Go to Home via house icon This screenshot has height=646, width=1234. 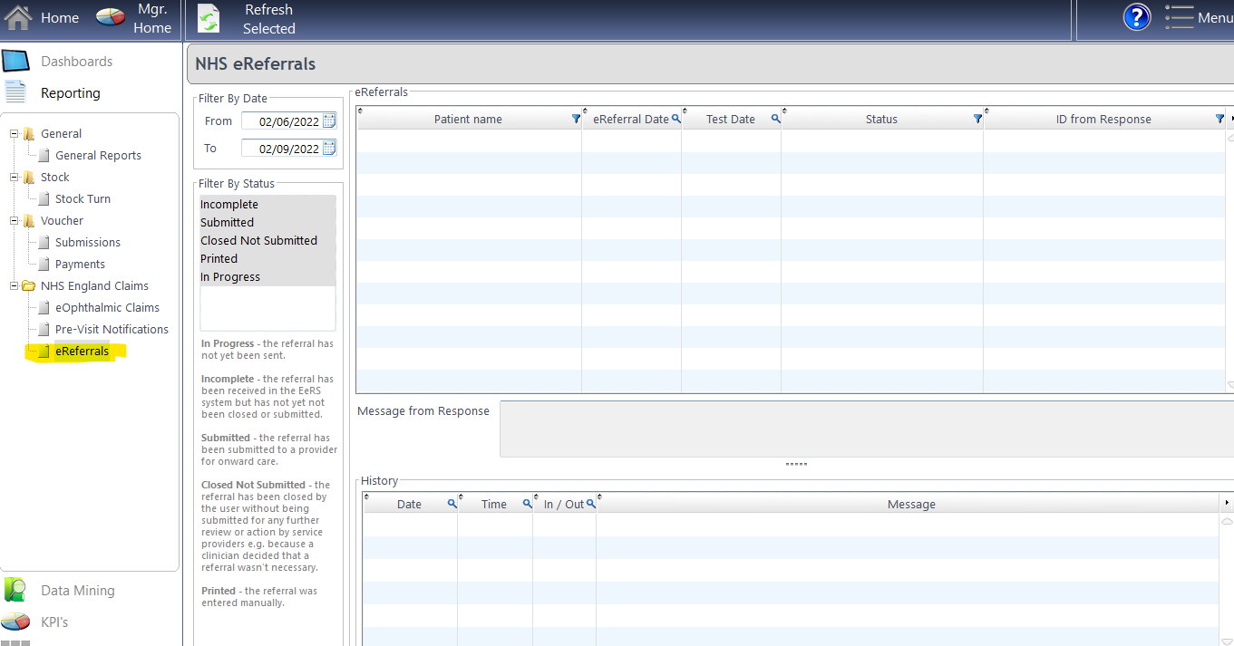pos(18,17)
